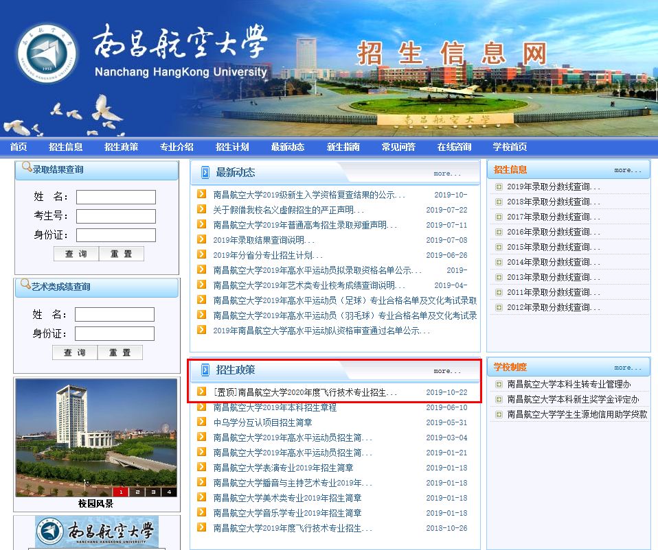
Task: Click bullet icon beside 南昌航空大学本科生转专业管理办
Action: point(499,384)
